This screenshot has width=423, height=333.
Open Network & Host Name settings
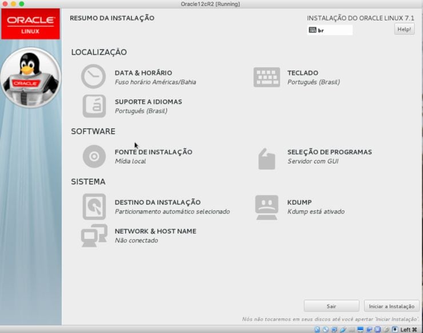138,235
